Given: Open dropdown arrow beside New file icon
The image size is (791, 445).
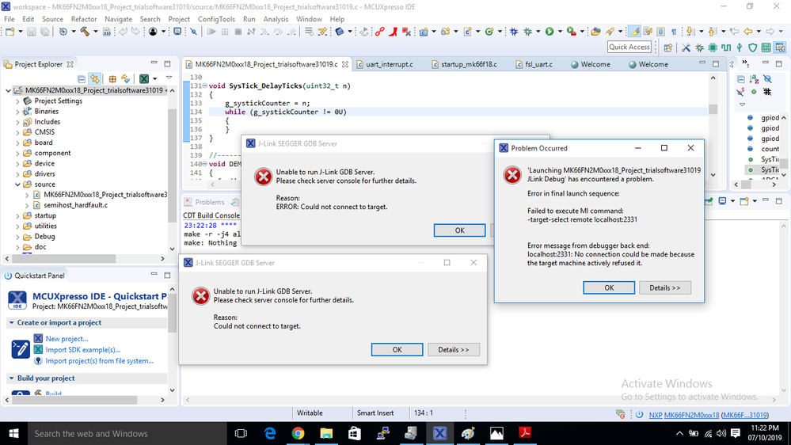Looking at the screenshot, I should pyautogui.click(x=20, y=32).
